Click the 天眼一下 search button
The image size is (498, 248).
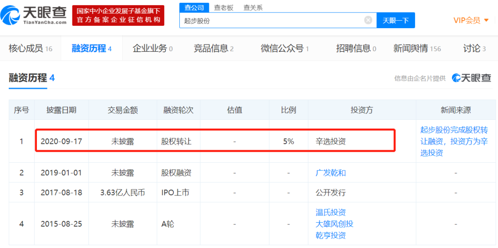[396, 21]
